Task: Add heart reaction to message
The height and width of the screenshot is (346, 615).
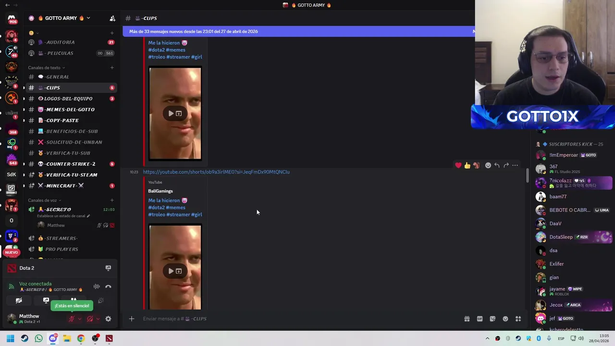Action: [458, 165]
